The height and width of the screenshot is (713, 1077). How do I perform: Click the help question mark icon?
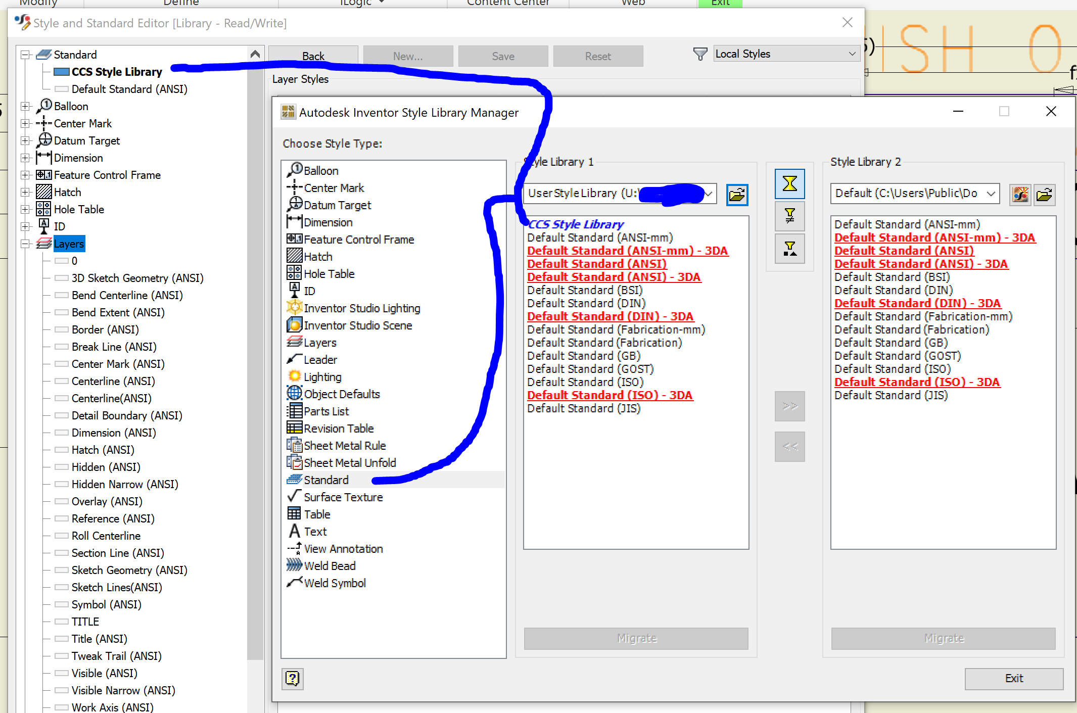293,678
